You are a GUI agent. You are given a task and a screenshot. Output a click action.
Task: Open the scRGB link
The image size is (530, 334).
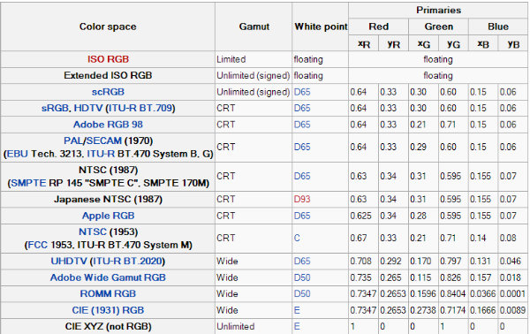[108, 92]
